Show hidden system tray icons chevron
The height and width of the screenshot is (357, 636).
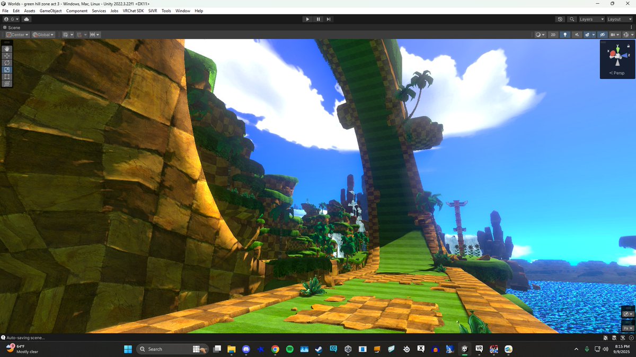click(x=576, y=349)
